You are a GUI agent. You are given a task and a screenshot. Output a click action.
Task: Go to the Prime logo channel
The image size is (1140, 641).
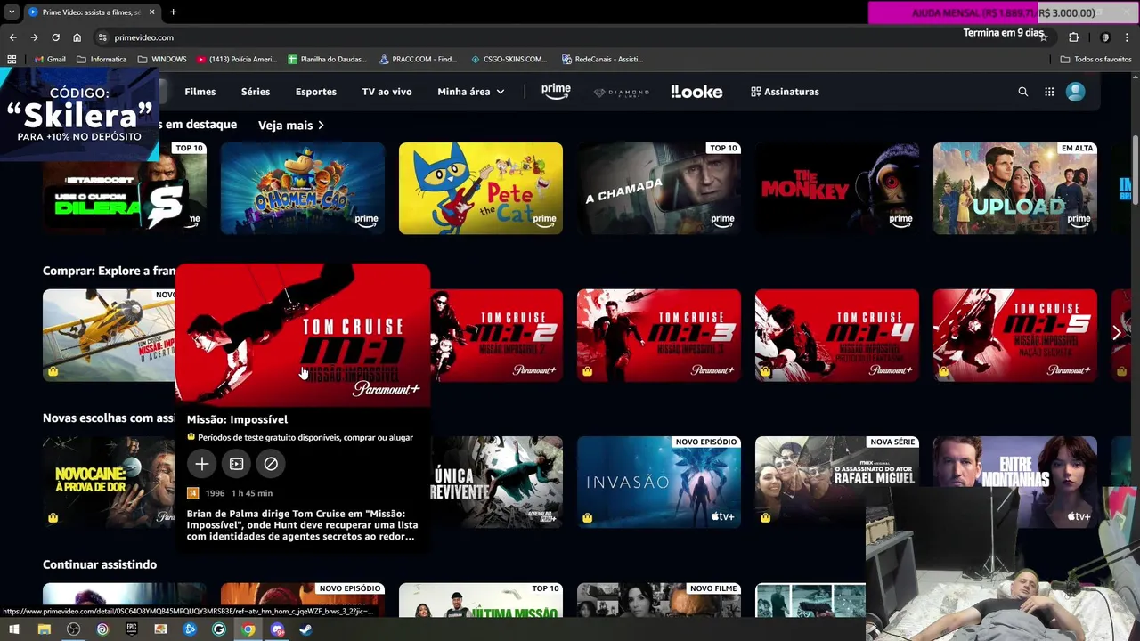pyautogui.click(x=556, y=92)
